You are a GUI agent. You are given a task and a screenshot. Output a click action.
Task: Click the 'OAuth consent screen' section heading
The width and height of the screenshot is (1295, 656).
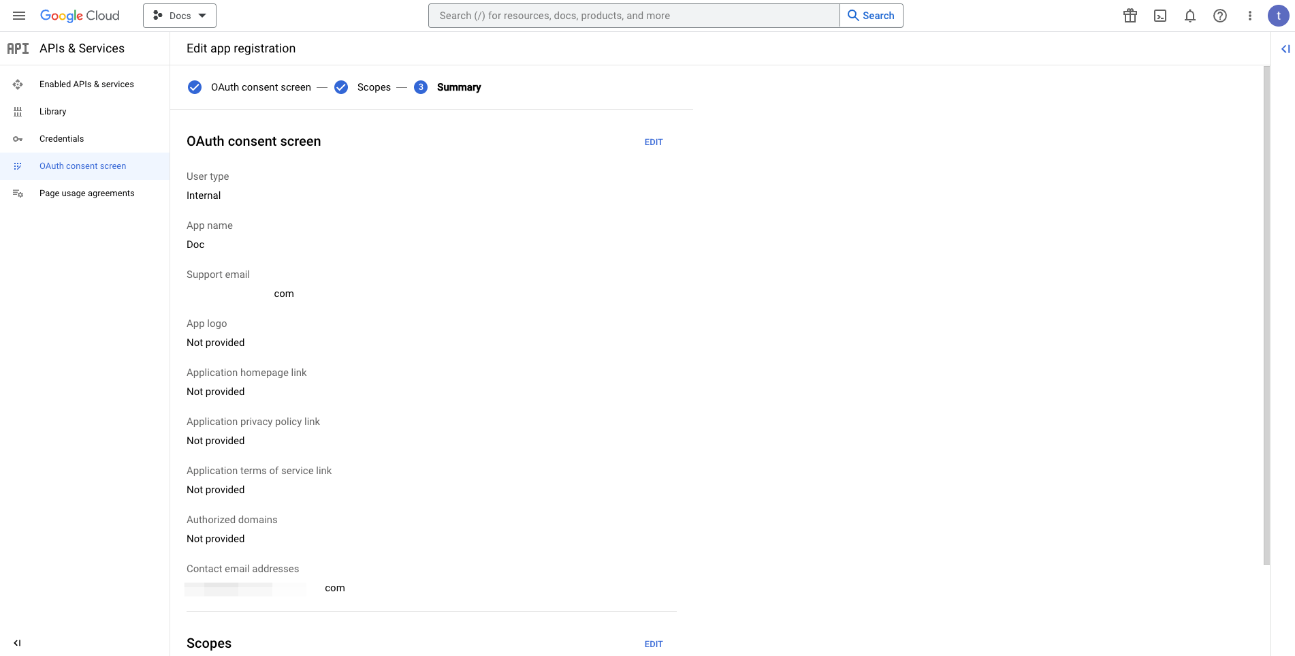253,142
